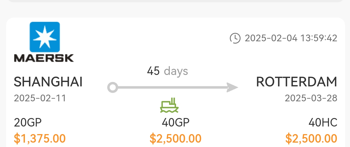Click the 45 days transit time label
Image resolution: width=350 pixels, height=147 pixels.
point(168,71)
